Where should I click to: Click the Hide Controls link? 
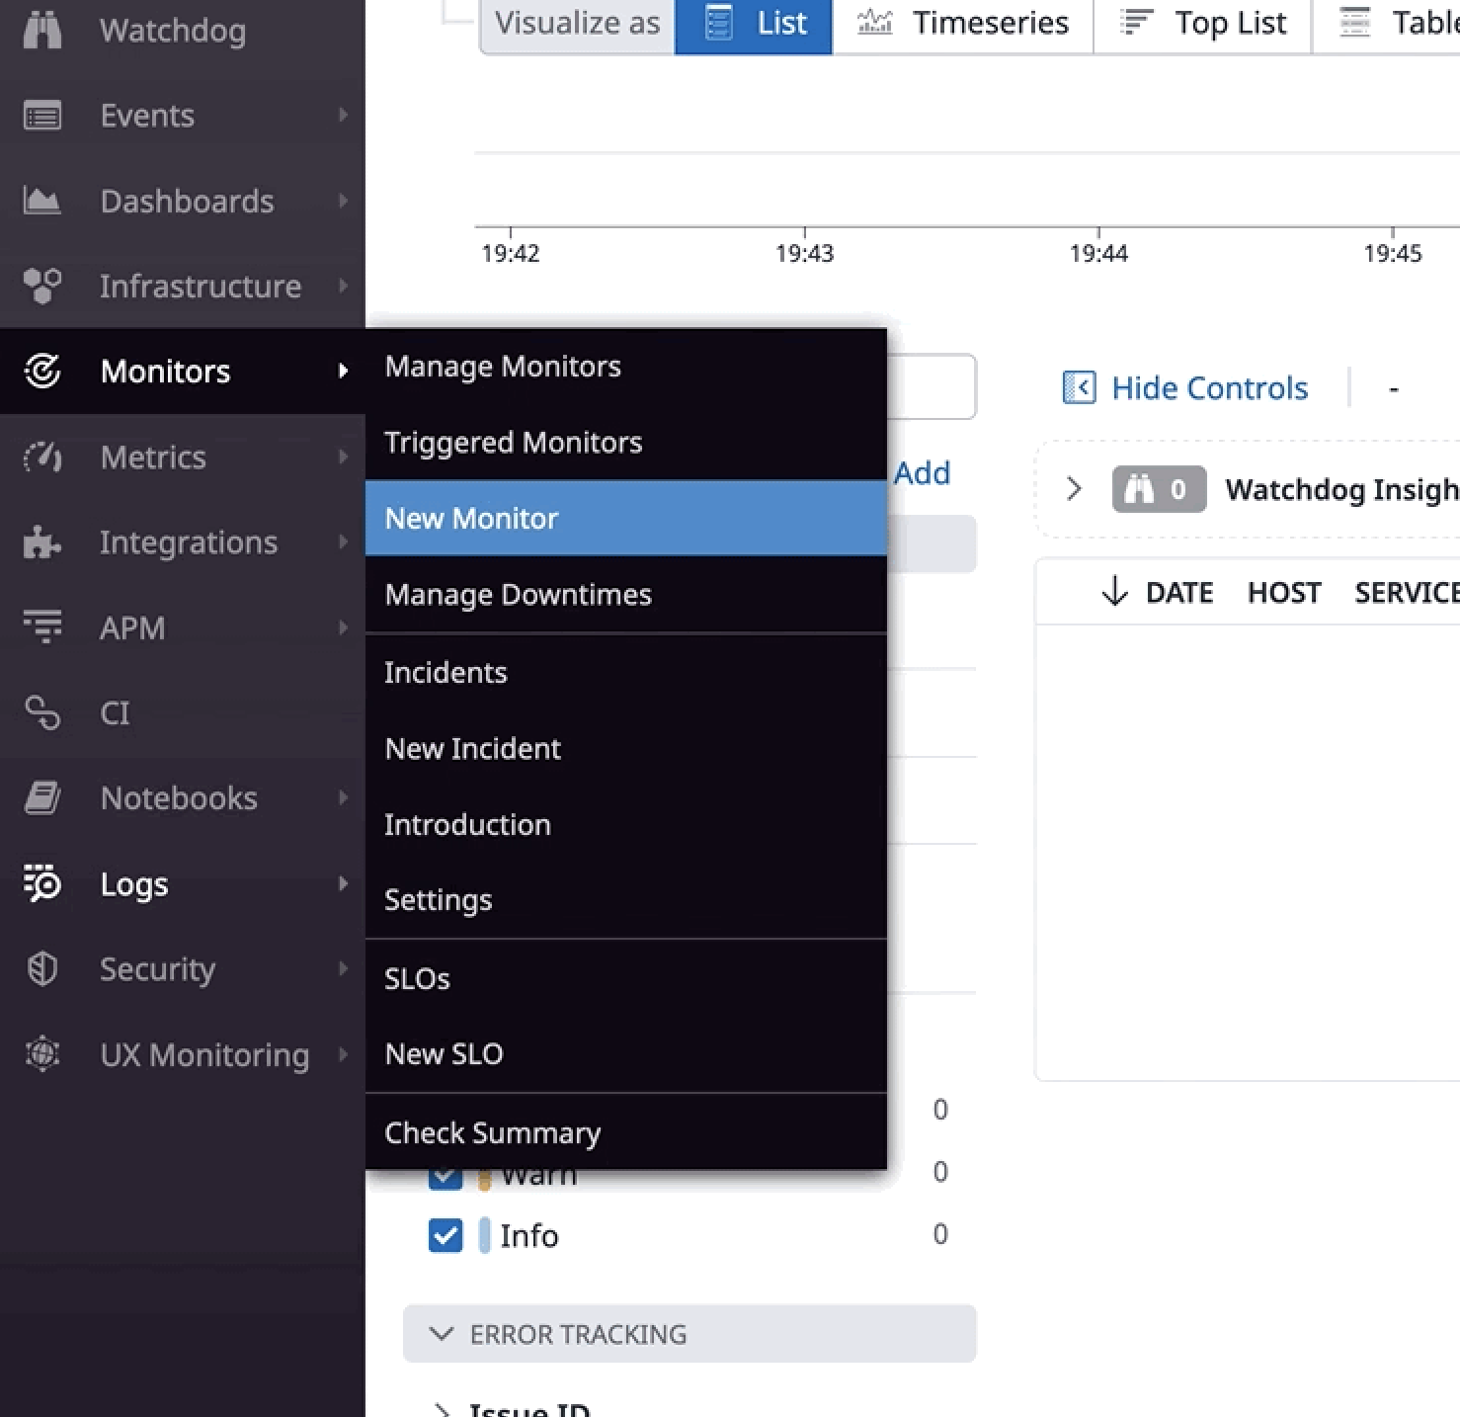1208,387
